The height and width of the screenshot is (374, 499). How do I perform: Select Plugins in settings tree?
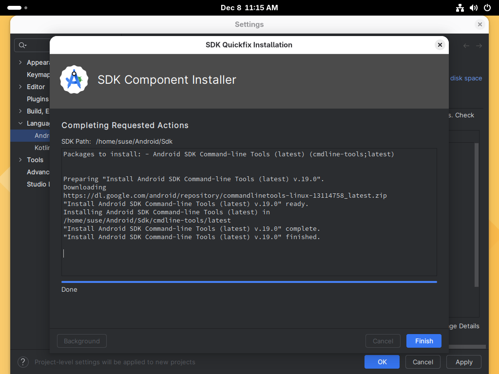[38, 99]
